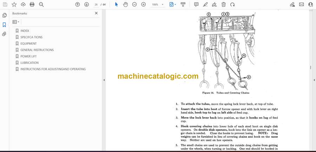316x152 pixels.
Task: Choose the Selection arrow tool
Action: [117, 5]
